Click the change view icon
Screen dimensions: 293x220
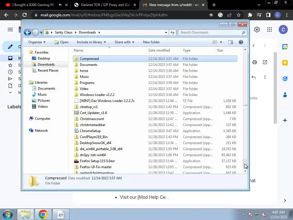coord(215,42)
